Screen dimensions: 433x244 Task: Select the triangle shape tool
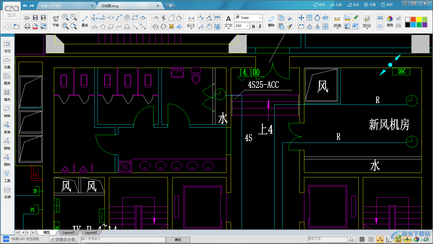click(x=95, y=26)
